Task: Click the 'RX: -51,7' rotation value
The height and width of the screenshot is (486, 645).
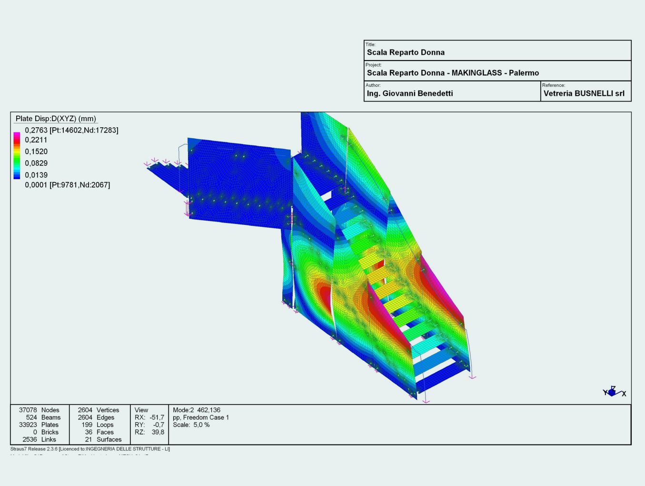Action: click(149, 417)
